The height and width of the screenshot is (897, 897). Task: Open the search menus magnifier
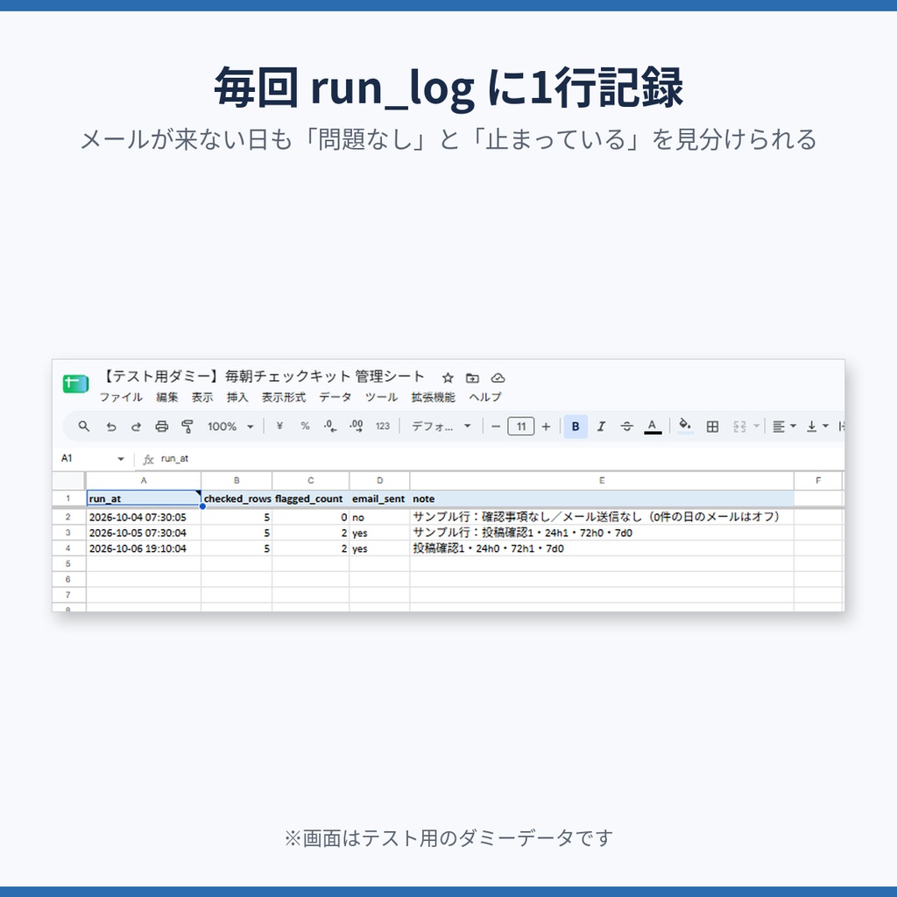(x=84, y=427)
